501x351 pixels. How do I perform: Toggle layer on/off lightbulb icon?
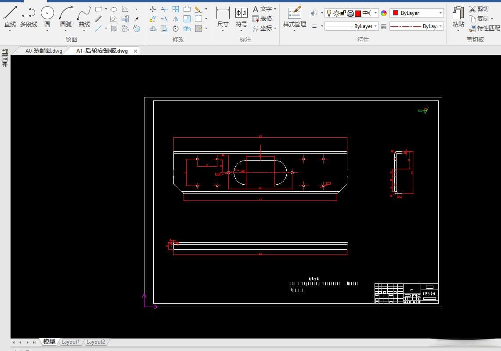click(x=329, y=13)
